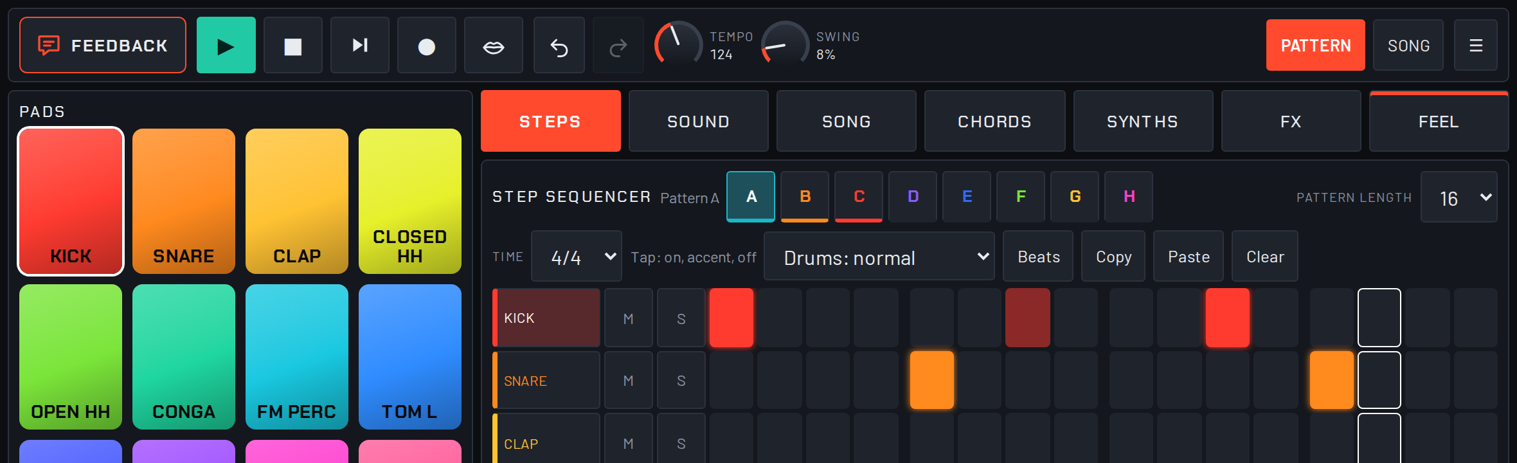Tap the orange Snare pad

184,201
